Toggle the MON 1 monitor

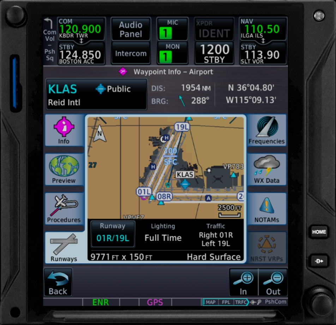[172, 53]
